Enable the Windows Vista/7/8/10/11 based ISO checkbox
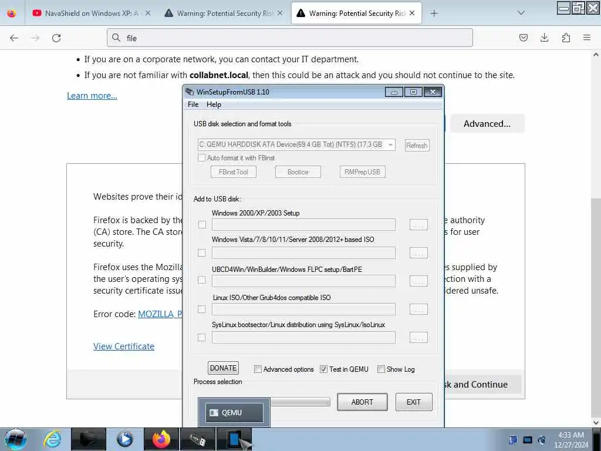 (x=202, y=253)
